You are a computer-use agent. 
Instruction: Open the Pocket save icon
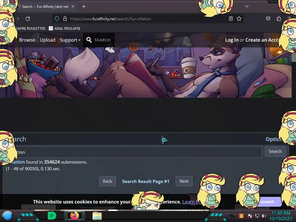coord(268,18)
